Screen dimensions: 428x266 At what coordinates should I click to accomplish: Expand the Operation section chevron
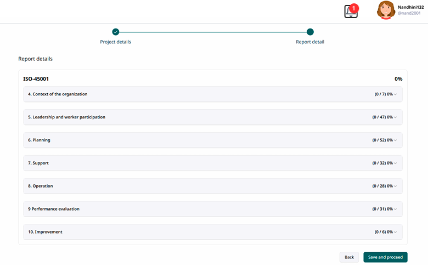pos(395,186)
